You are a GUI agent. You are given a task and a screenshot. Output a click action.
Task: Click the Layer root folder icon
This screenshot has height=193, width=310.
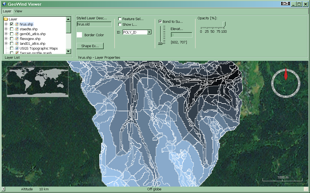click(x=6, y=19)
